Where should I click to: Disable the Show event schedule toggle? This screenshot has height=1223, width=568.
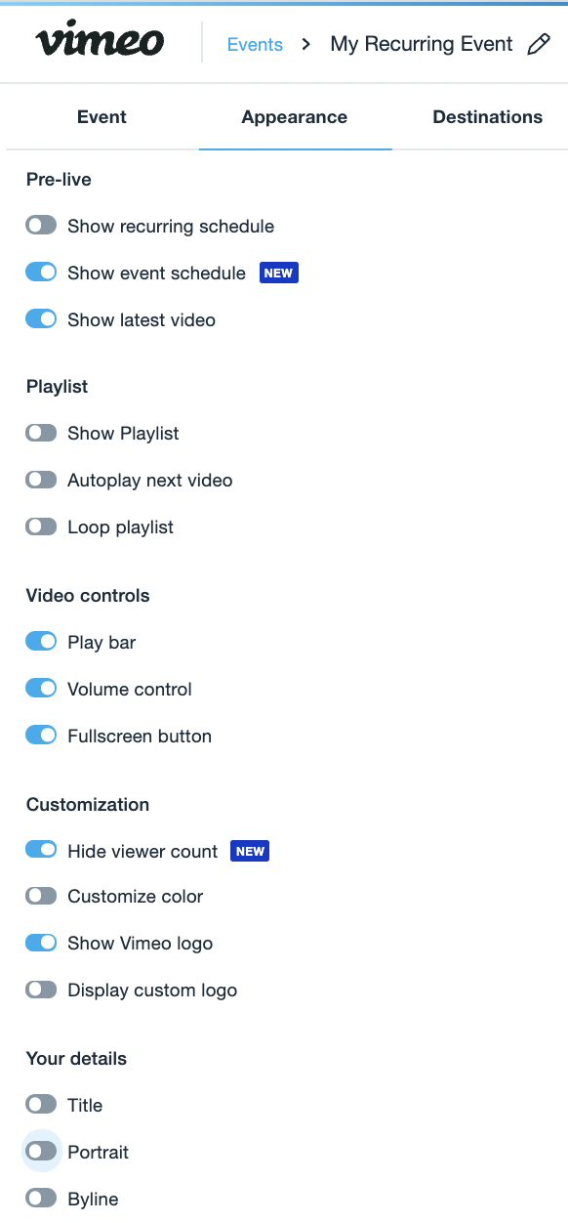tap(41, 273)
